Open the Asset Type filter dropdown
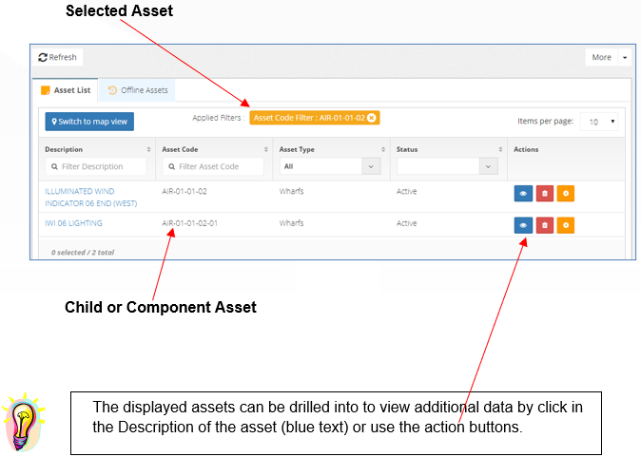Viewport: 641px width, 457px height. coord(330,166)
